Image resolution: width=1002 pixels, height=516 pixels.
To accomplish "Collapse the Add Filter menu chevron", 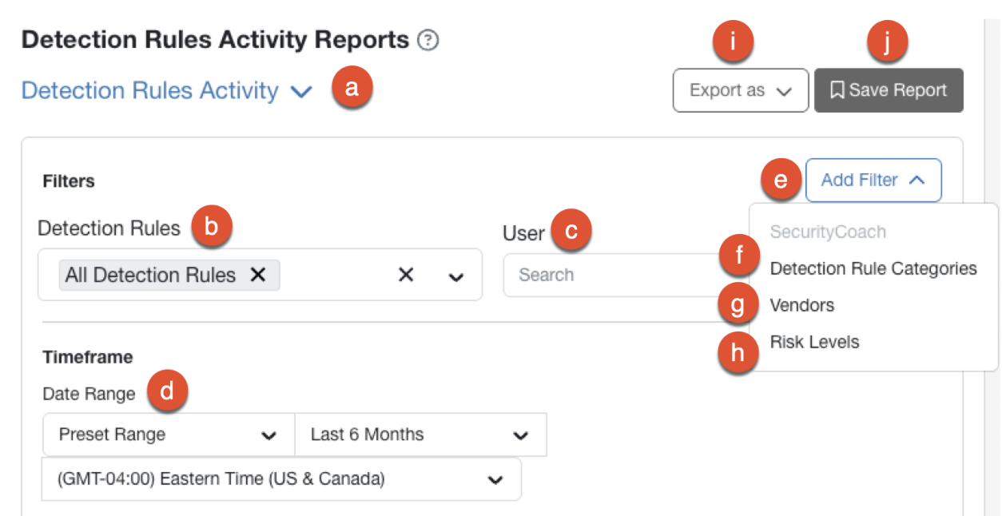I will (x=916, y=181).
